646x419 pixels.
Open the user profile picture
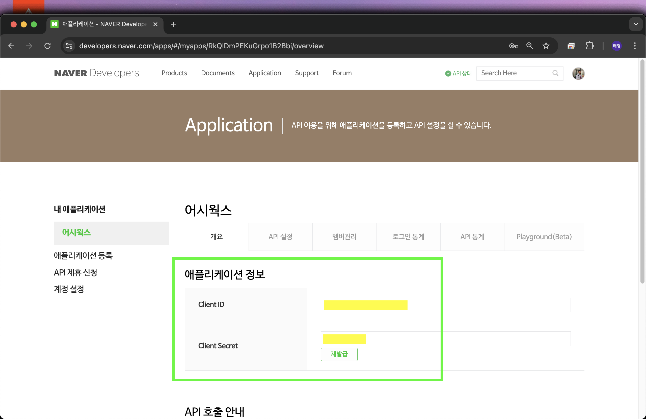[578, 73]
